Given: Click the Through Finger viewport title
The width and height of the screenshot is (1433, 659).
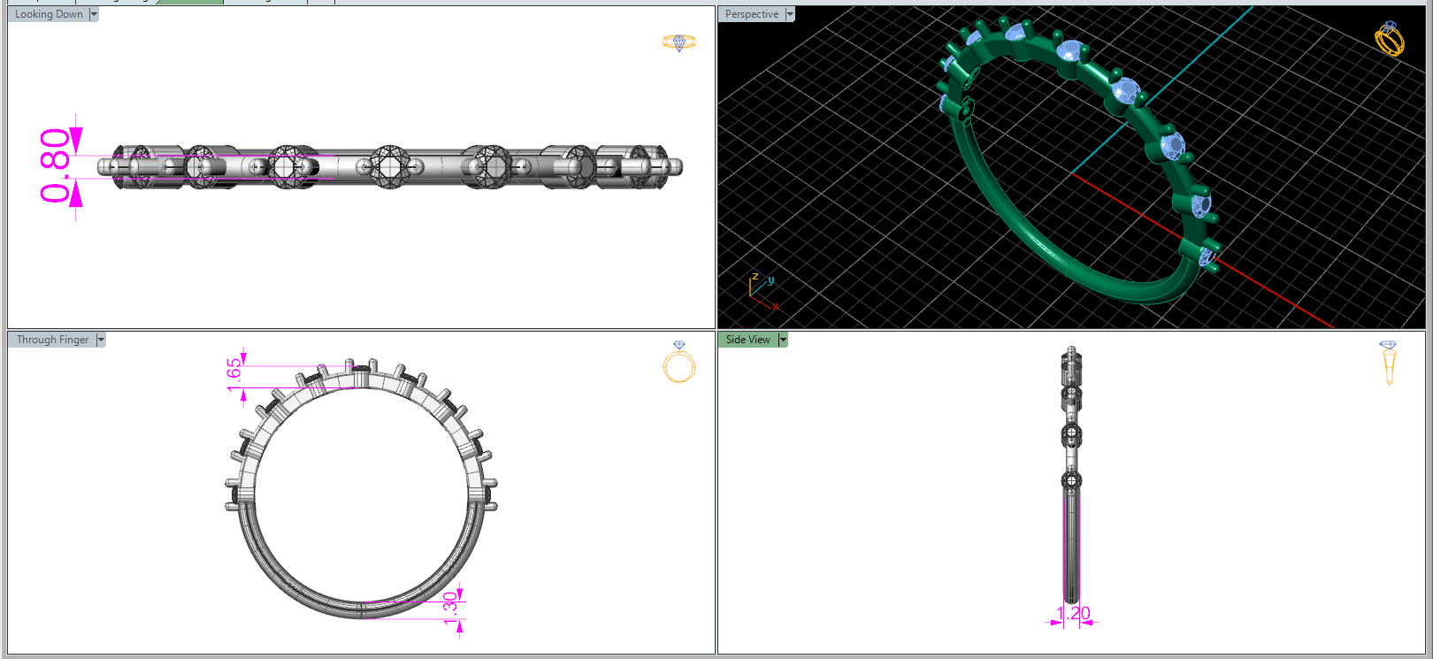Looking at the screenshot, I should click(x=52, y=340).
